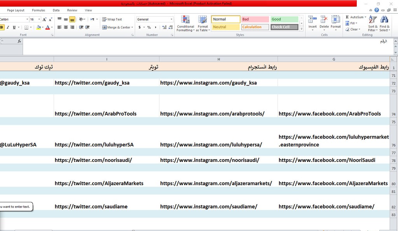Click the Increase Indent icon
This screenshot has height=231, width=398.
click(87, 28)
